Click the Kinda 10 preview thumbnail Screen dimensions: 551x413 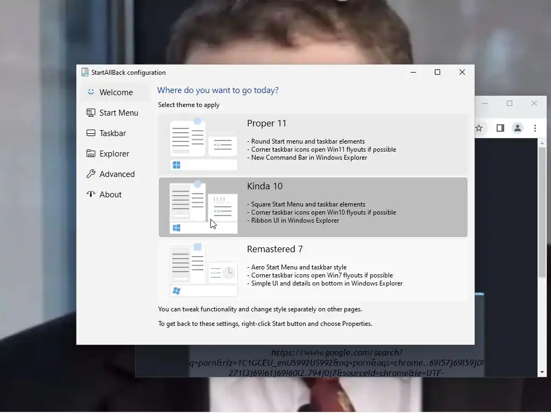coord(203,207)
